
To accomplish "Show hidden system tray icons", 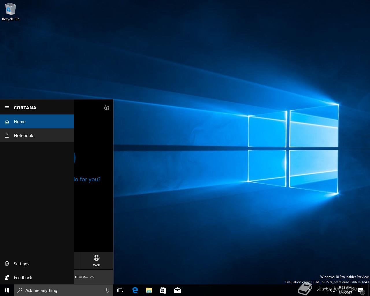I will (319, 290).
